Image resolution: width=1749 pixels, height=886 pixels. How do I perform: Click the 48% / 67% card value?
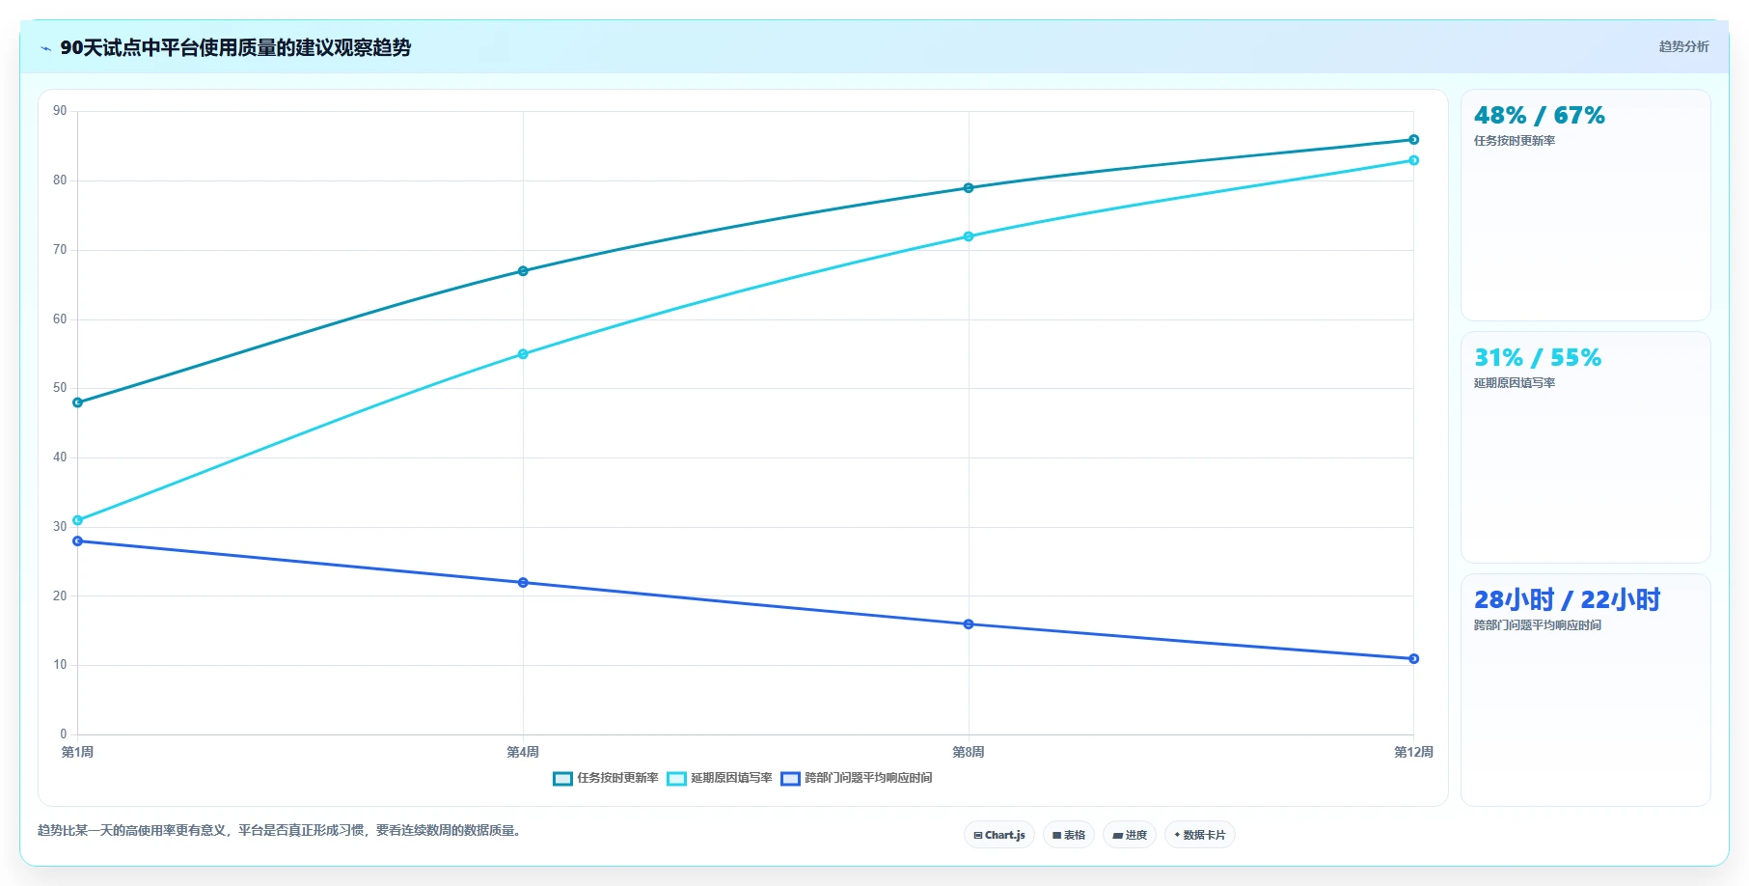(1540, 116)
